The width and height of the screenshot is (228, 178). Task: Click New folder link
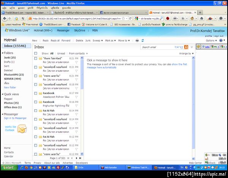[x=10, y=87]
